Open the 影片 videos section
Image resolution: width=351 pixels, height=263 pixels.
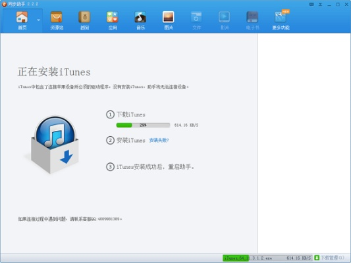click(225, 20)
